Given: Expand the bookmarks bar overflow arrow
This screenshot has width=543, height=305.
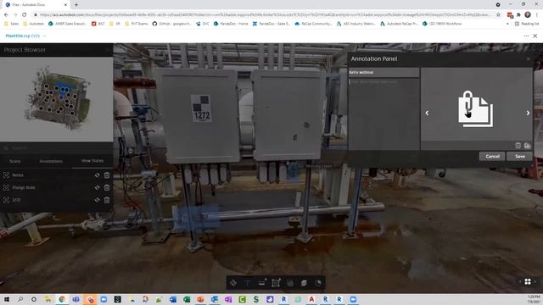Looking at the screenshot, I should 507,24.
